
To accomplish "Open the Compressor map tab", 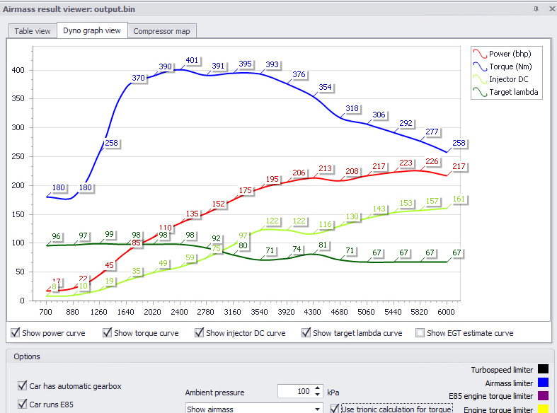I will 161,31.
